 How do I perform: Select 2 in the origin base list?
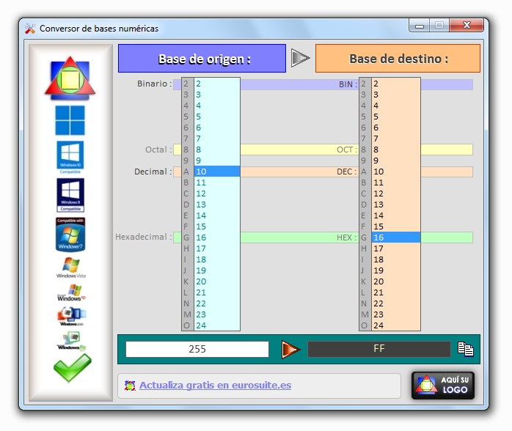pyautogui.click(x=216, y=84)
